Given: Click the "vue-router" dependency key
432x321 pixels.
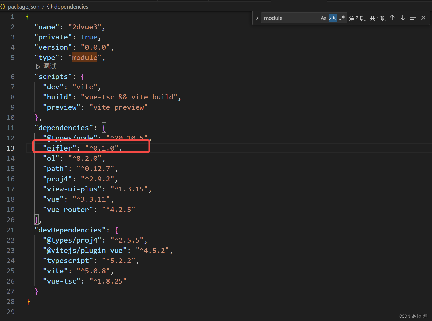Looking at the screenshot, I should (x=68, y=210).
